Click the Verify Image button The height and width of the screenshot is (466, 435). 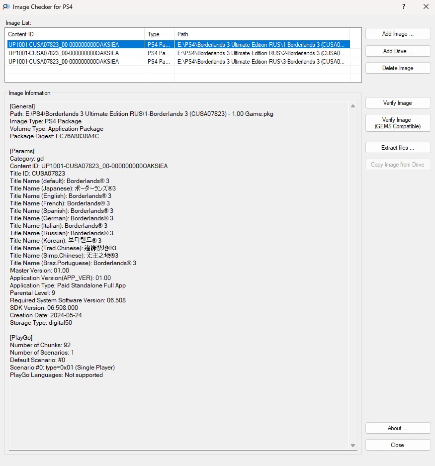398,103
